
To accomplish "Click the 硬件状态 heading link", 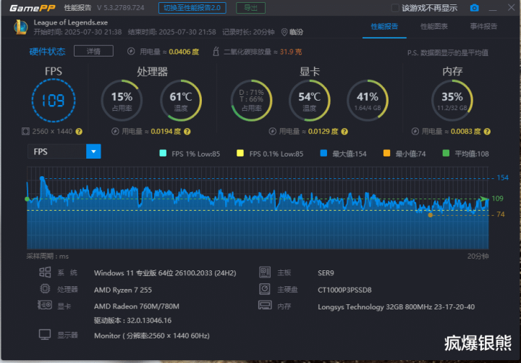I will point(48,51).
